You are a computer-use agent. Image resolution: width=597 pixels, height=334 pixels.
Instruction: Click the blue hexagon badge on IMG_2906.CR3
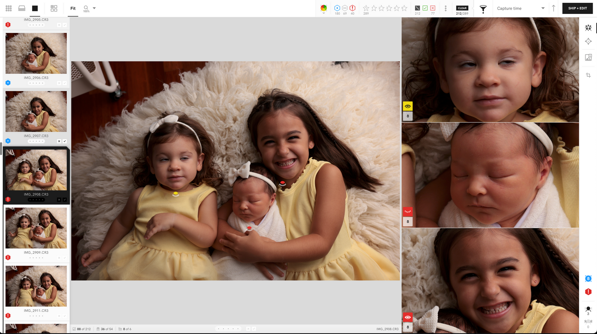(x=8, y=83)
